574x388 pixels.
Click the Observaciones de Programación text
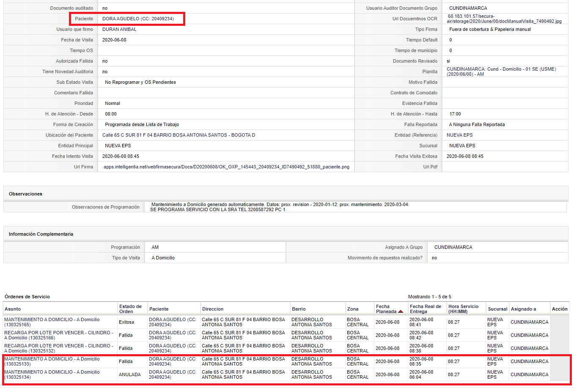pos(280,207)
